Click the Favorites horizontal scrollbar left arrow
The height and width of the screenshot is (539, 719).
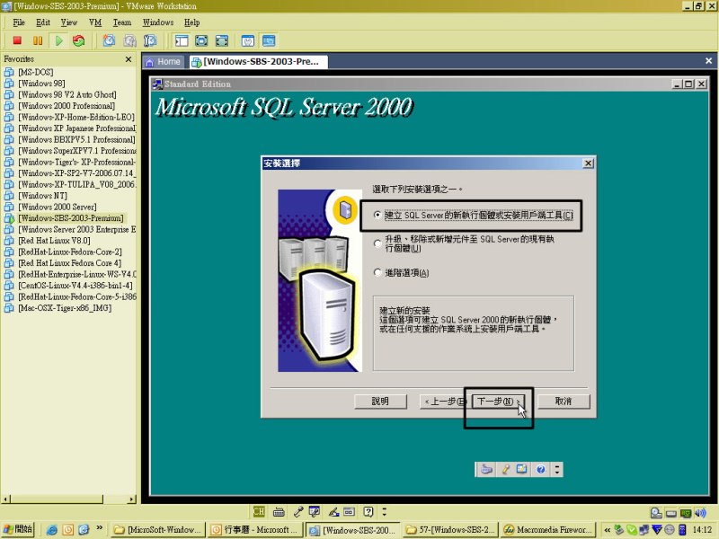coord(6,499)
